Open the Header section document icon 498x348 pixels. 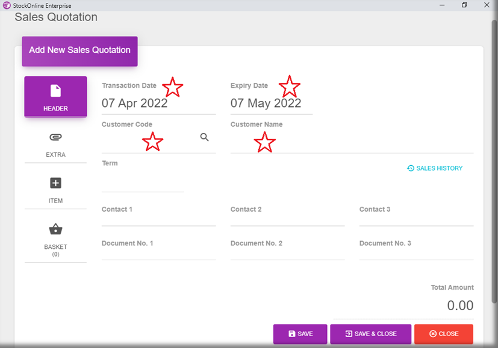point(55,96)
